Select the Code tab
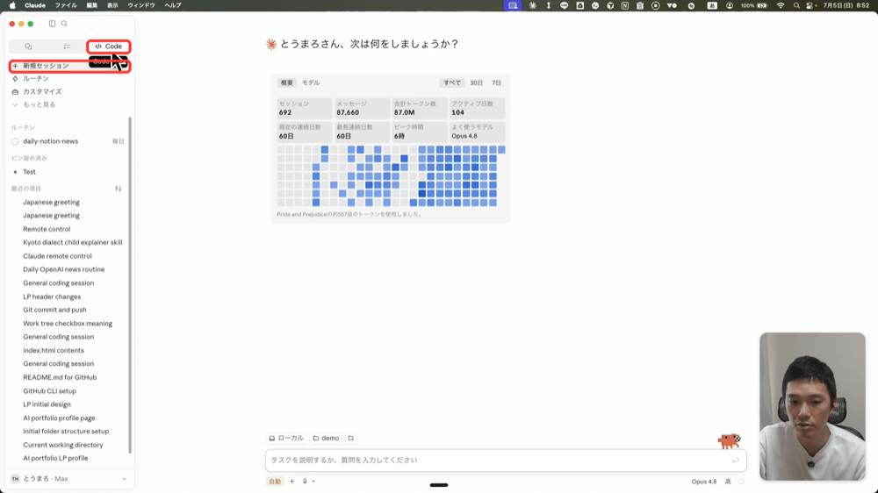Screen dimensions: 878x493 click(109, 46)
